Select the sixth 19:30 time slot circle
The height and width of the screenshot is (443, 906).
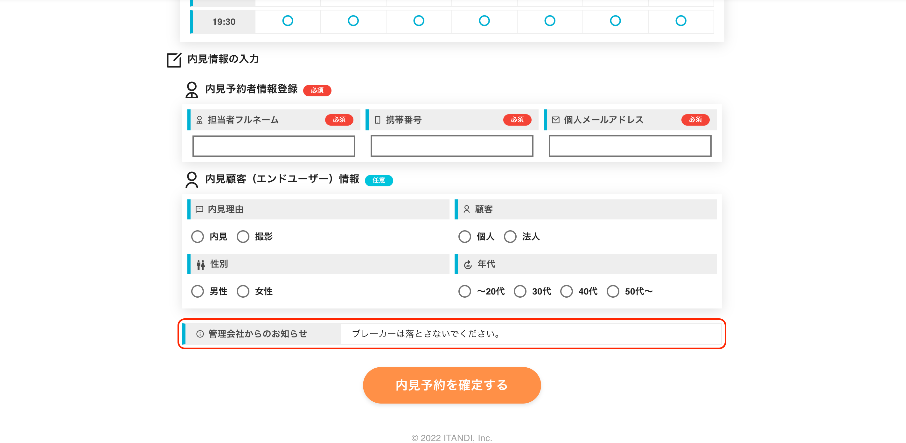[615, 21]
